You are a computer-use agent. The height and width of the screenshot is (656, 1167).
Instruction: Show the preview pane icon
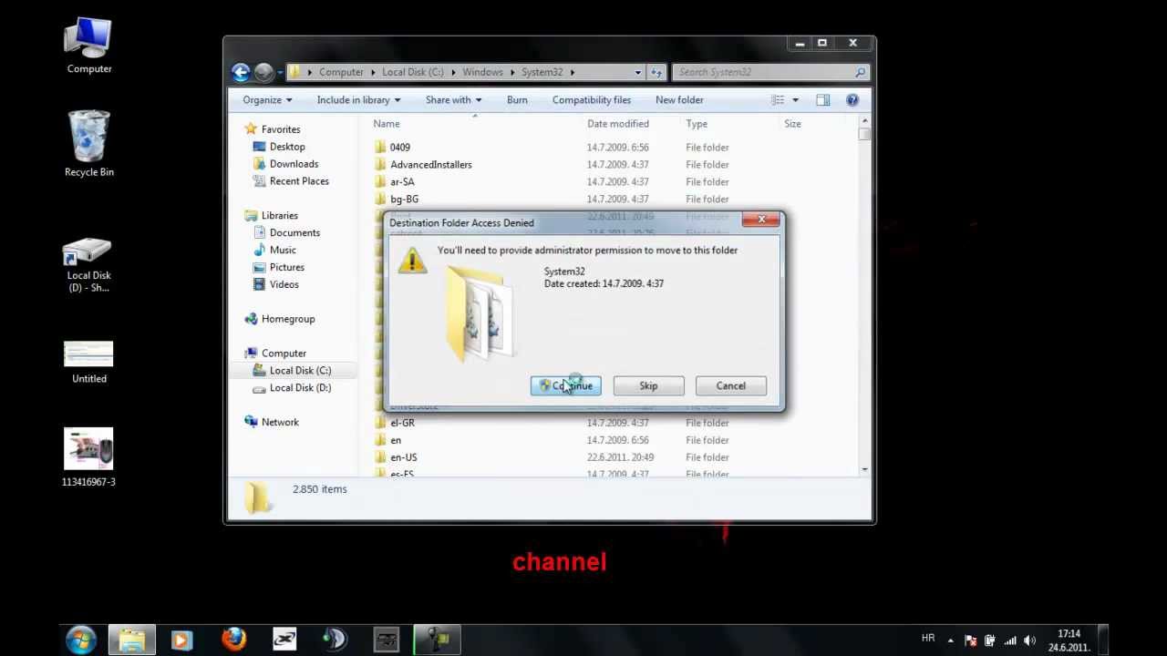822,100
